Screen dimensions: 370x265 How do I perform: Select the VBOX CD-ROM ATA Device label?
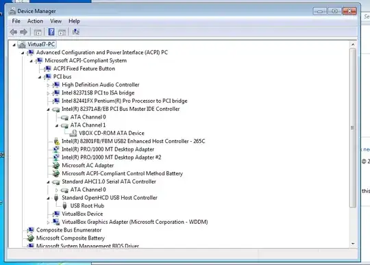click(112, 134)
